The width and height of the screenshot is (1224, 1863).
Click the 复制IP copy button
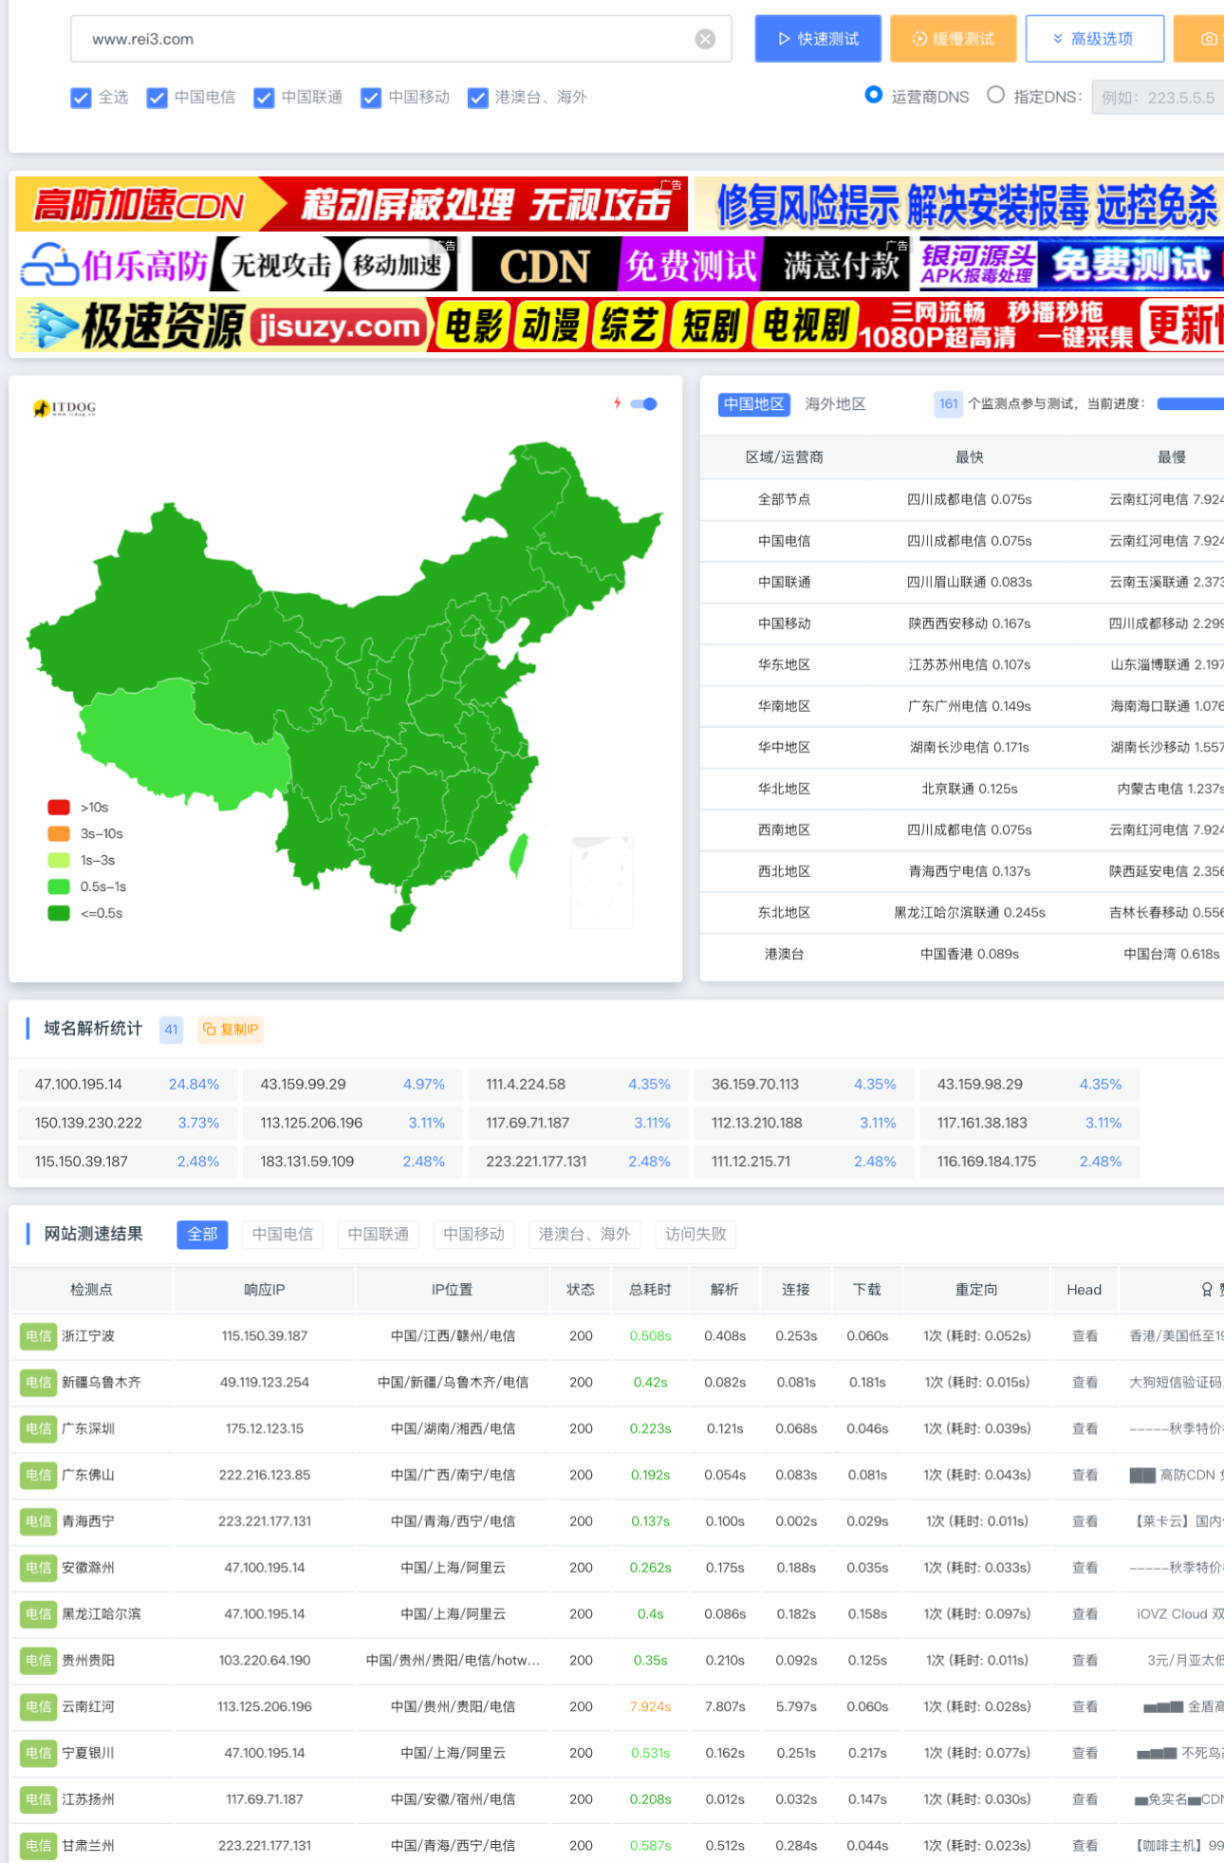coord(231,1030)
